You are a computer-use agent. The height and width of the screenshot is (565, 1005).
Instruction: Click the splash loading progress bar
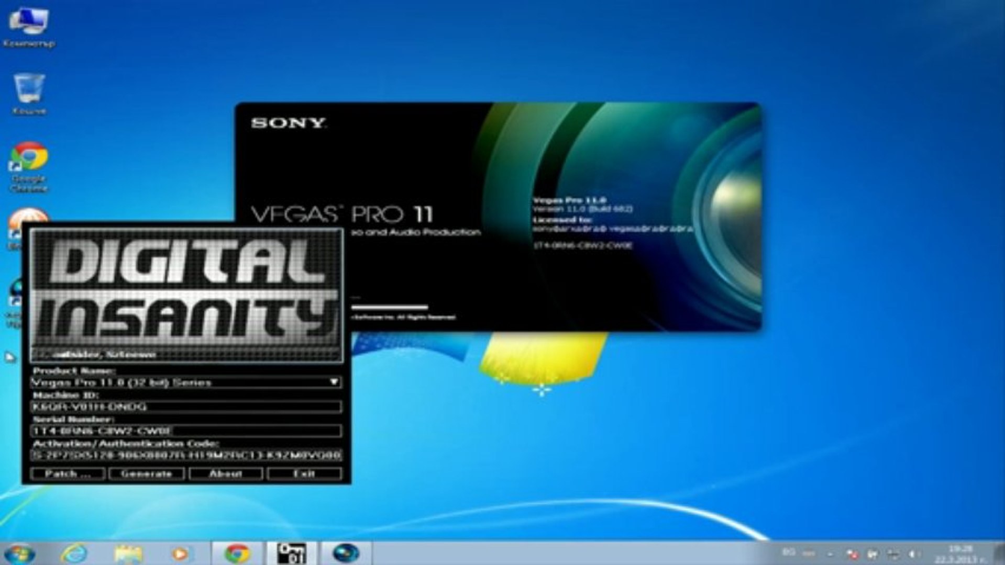point(389,307)
